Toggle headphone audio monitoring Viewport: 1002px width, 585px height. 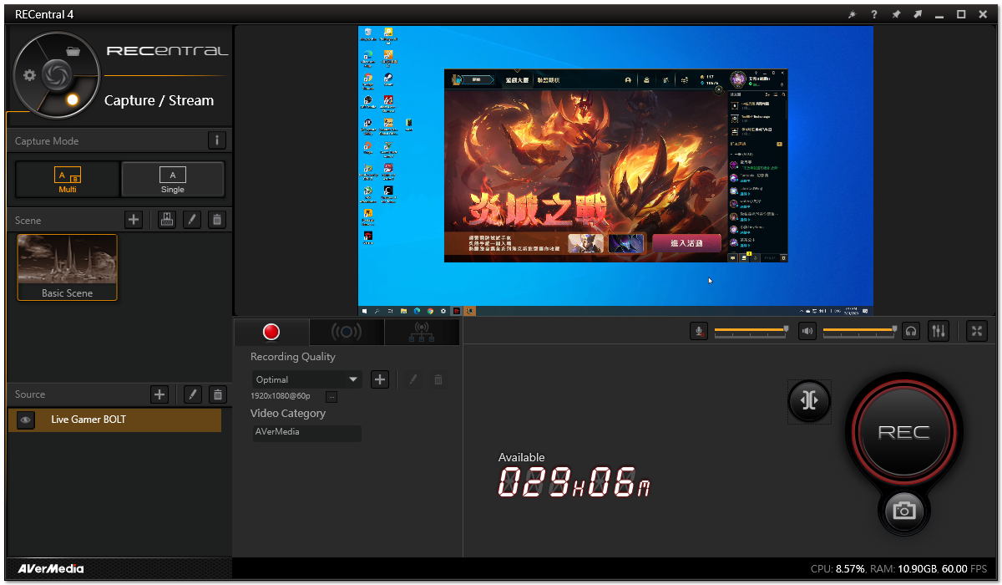pos(911,331)
